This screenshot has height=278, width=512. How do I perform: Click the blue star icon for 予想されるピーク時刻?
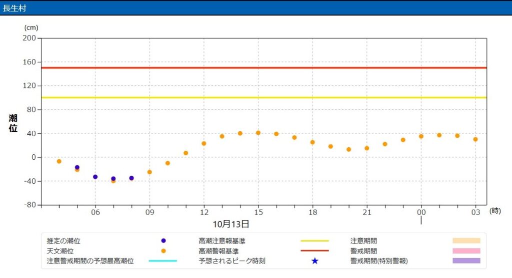pos(315,261)
